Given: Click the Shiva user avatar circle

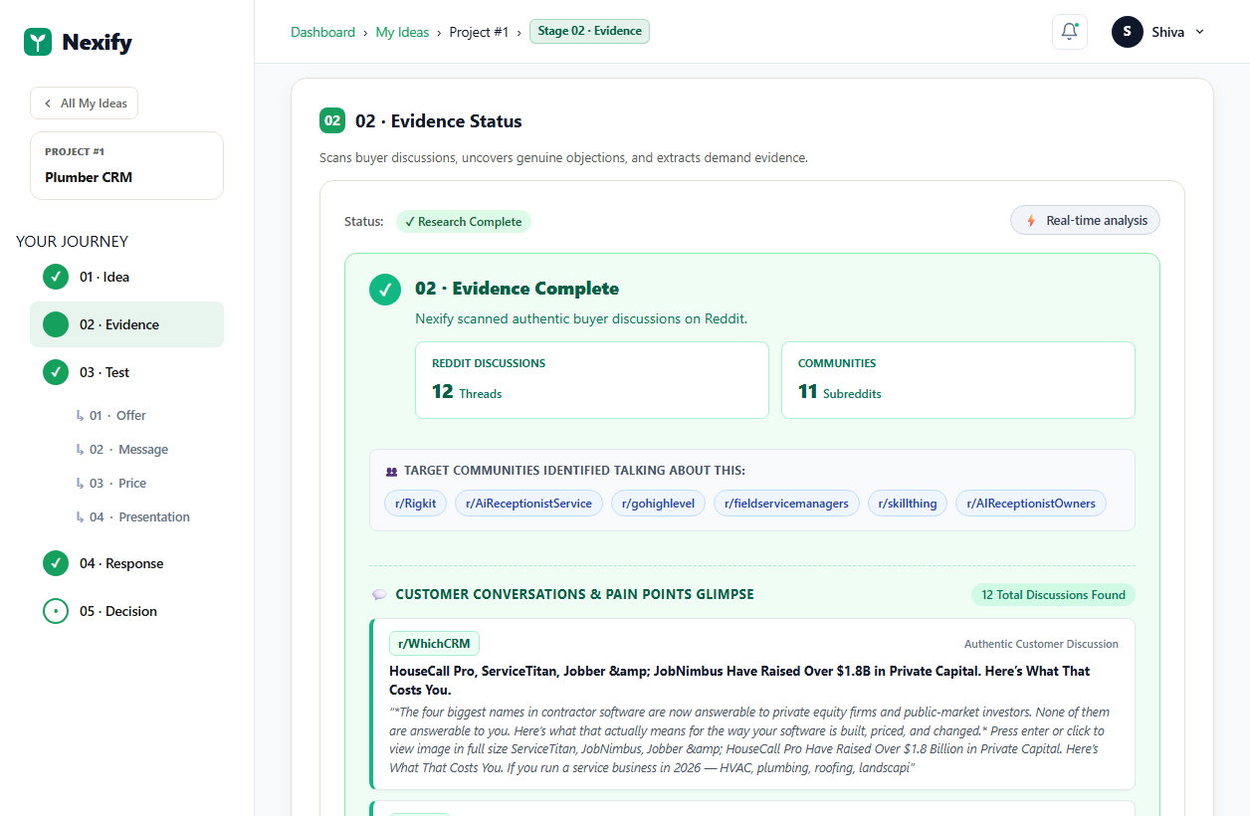Looking at the screenshot, I should click(x=1128, y=32).
